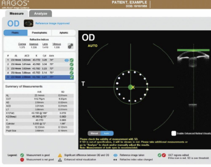Click the yellow X fixation marker

point(133,87)
